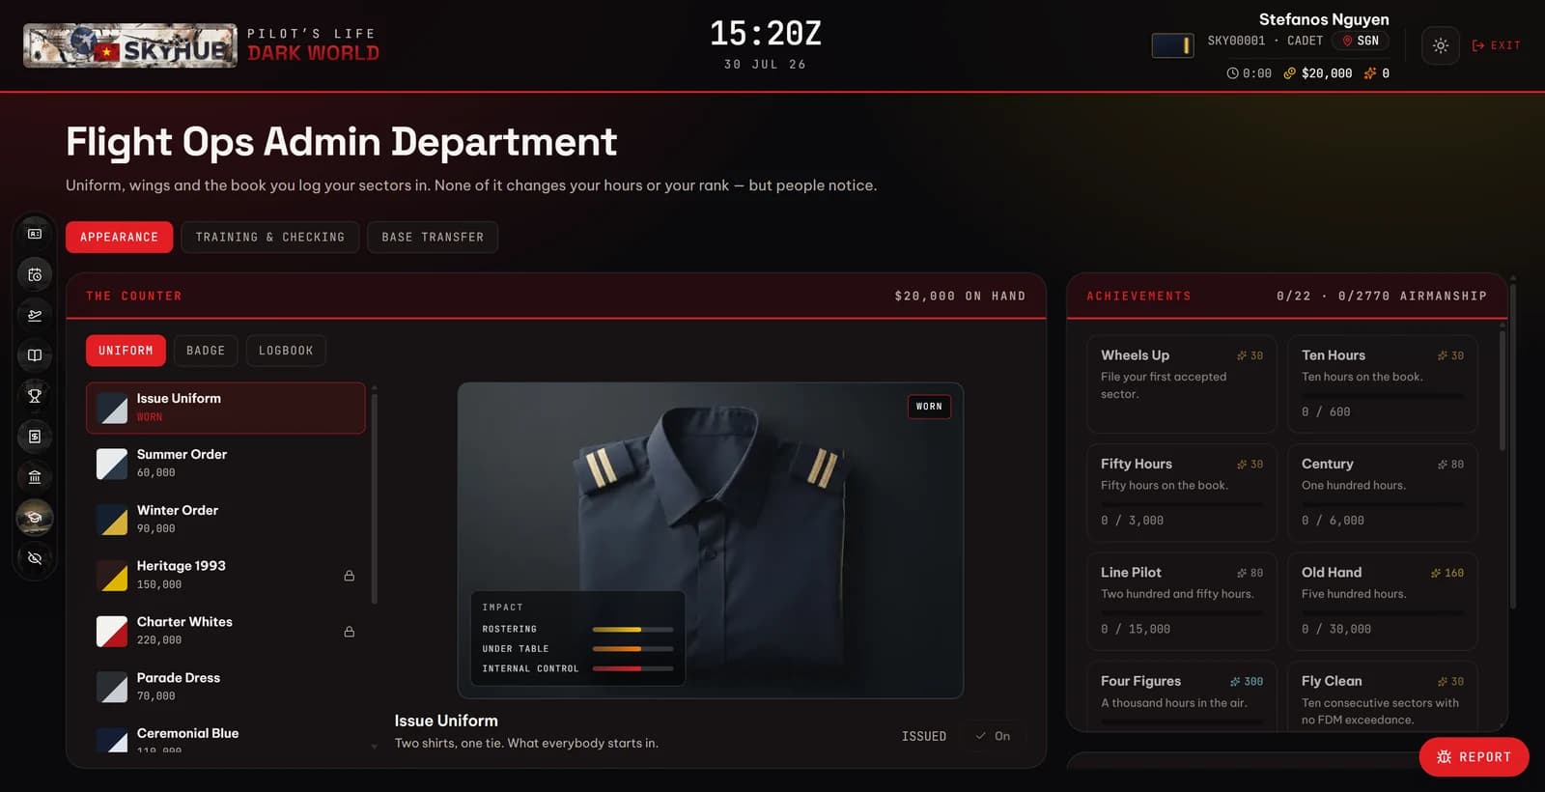Click the lock icon on Charter Whites
This screenshot has width=1545, height=792.
tap(350, 632)
